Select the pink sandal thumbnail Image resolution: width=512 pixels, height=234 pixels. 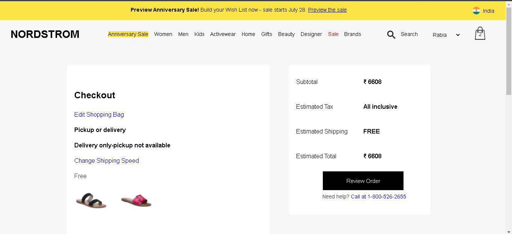coord(136,200)
